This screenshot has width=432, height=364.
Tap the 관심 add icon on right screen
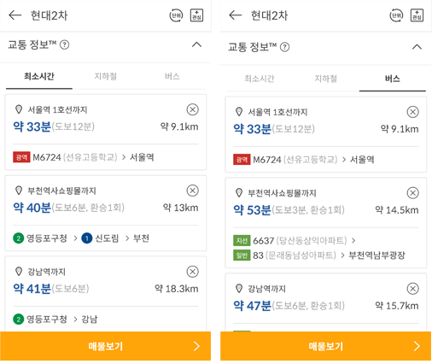[417, 15]
